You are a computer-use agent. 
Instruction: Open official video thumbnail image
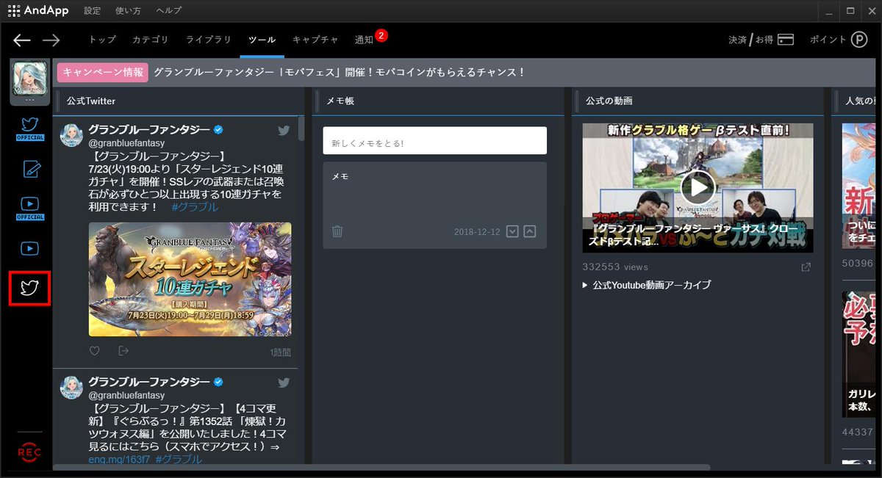[698, 188]
